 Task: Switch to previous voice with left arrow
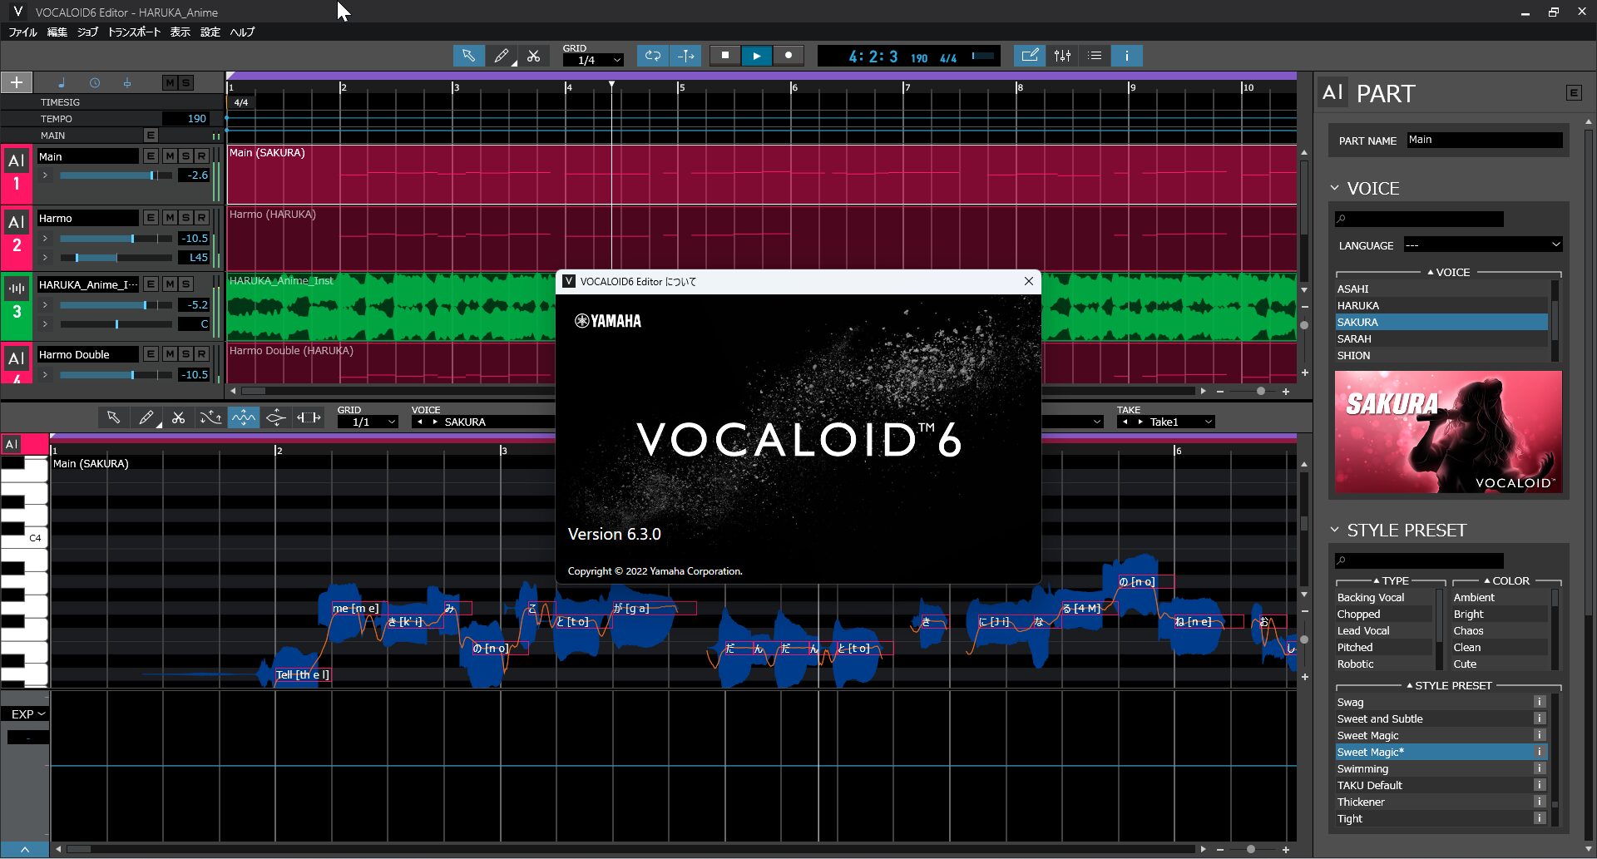421,422
